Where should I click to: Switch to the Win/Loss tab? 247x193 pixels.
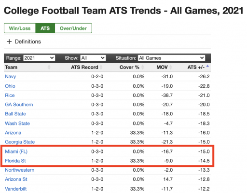coord(20,28)
